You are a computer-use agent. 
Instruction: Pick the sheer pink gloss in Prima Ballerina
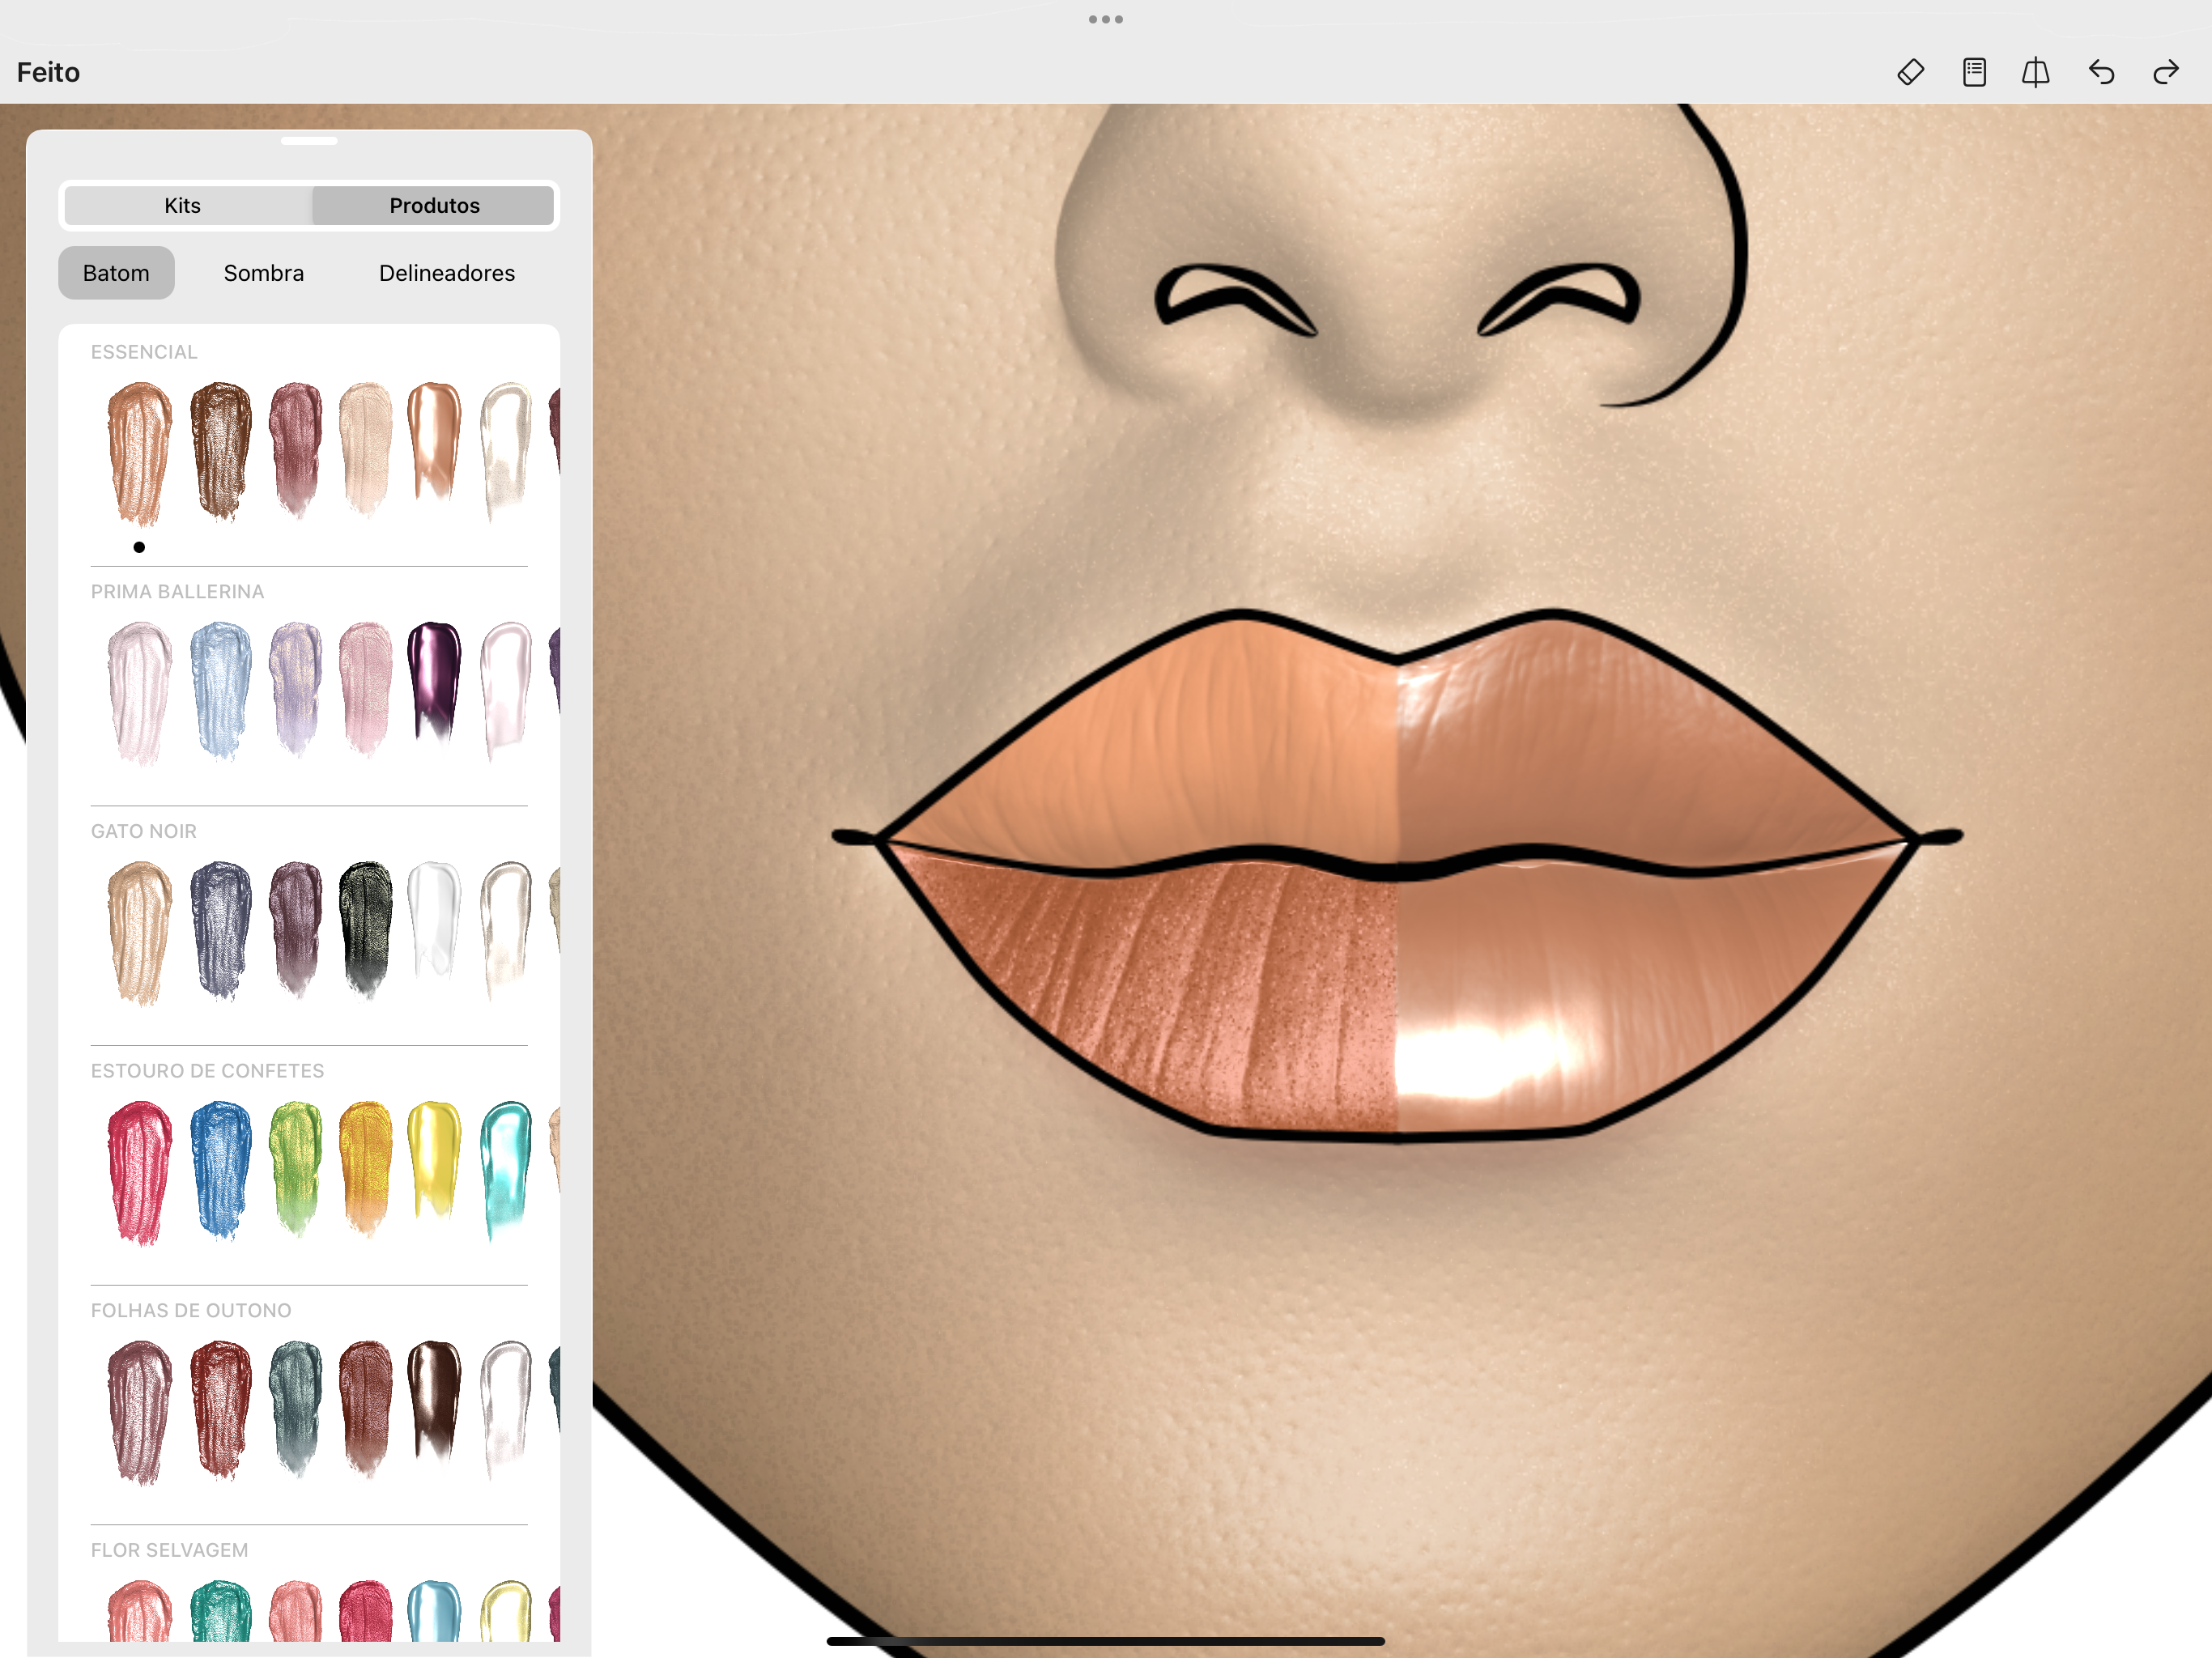[x=505, y=691]
